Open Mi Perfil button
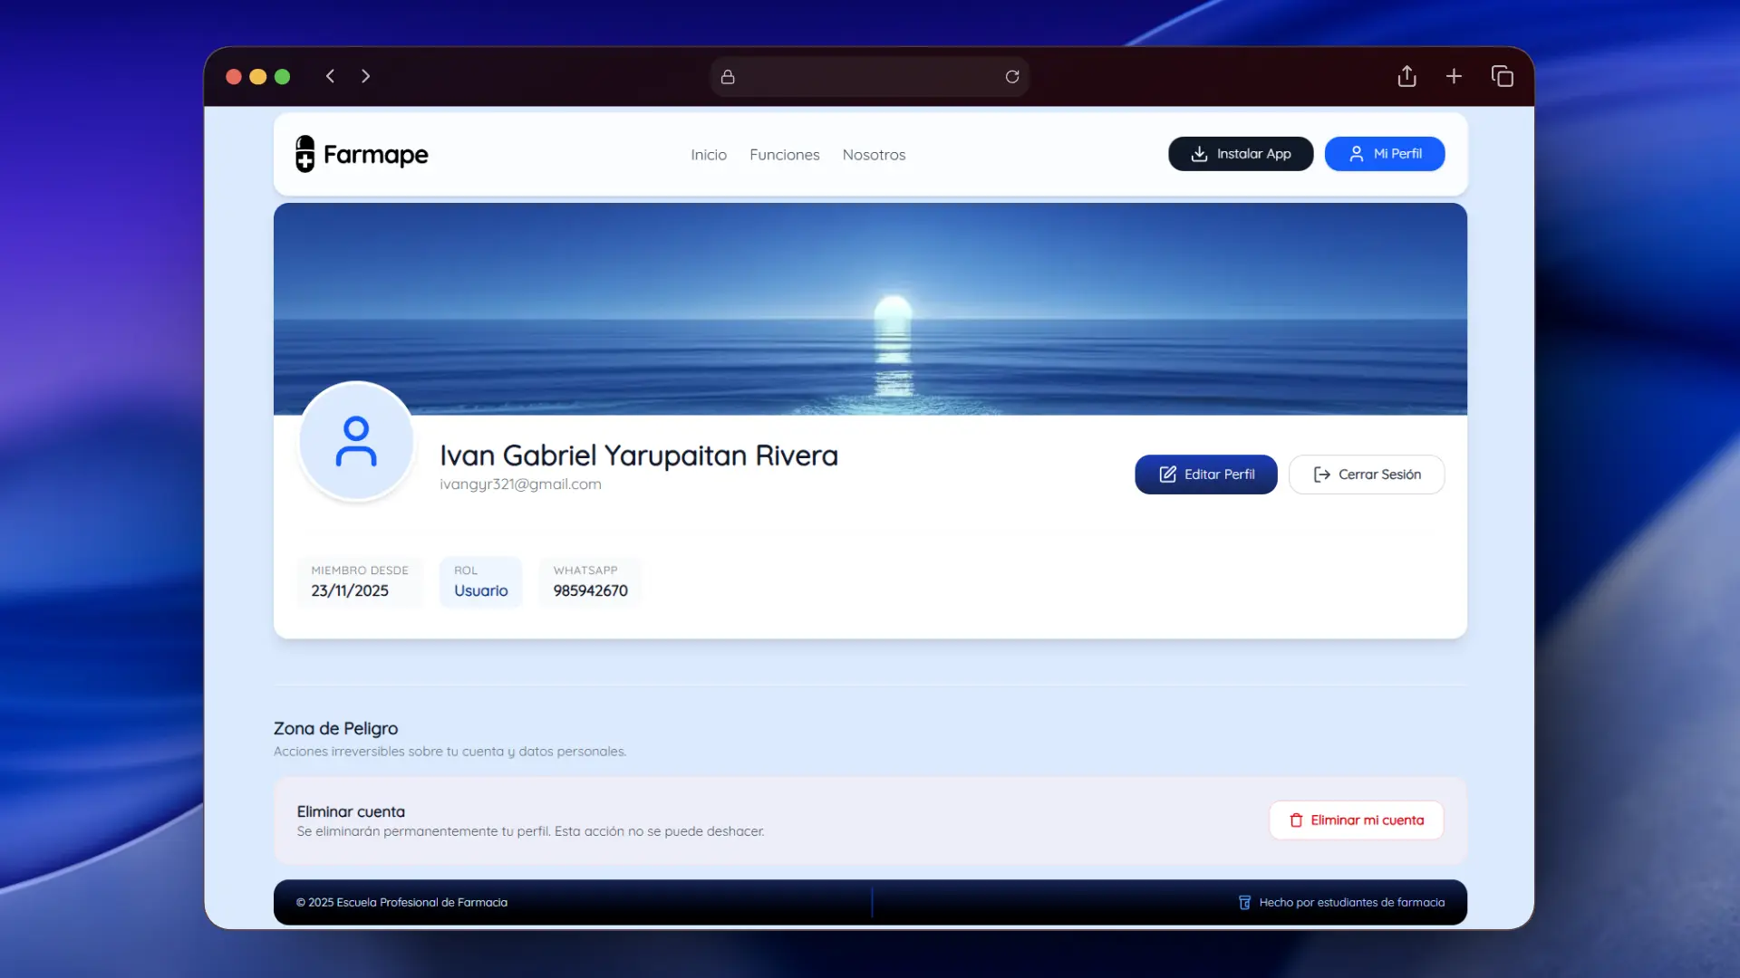Image resolution: width=1740 pixels, height=978 pixels. tap(1384, 154)
